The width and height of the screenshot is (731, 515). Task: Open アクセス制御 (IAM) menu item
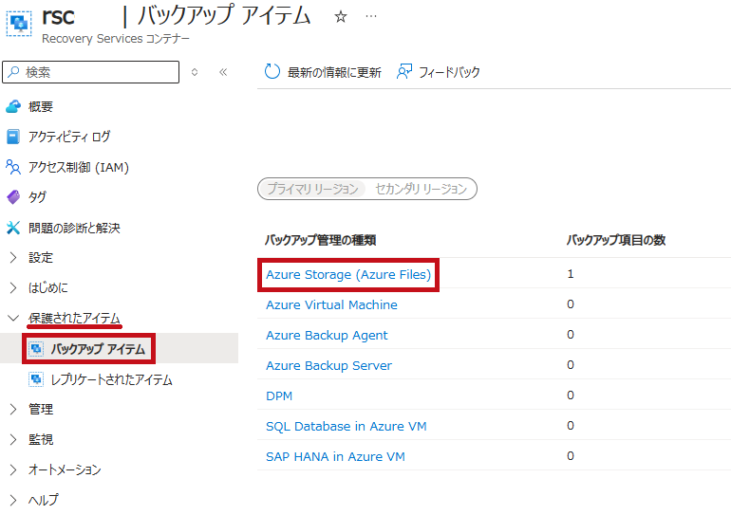(x=78, y=167)
